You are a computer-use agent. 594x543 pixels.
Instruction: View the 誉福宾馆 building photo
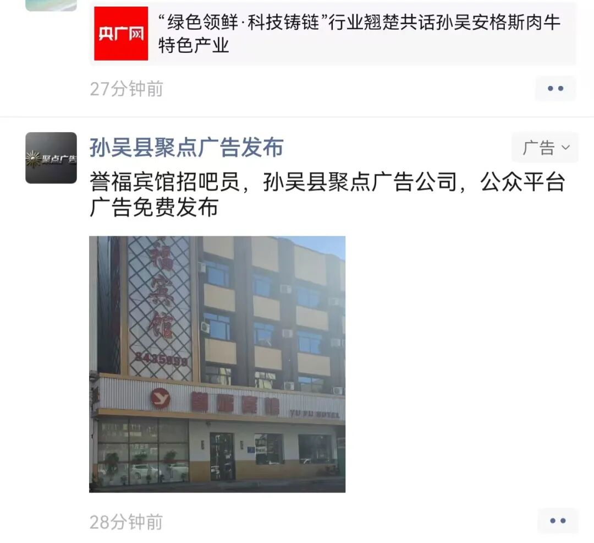click(217, 364)
